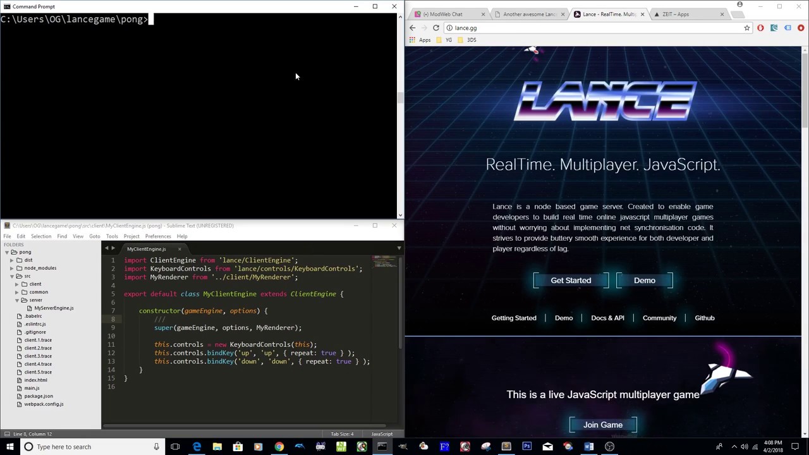Close the MyClientEngine.js editor tab
809x455 pixels.
click(x=179, y=249)
